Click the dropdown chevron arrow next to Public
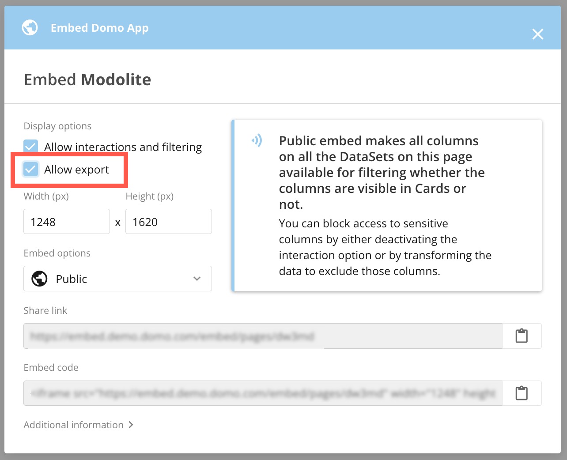The height and width of the screenshot is (460, 567). coord(197,279)
